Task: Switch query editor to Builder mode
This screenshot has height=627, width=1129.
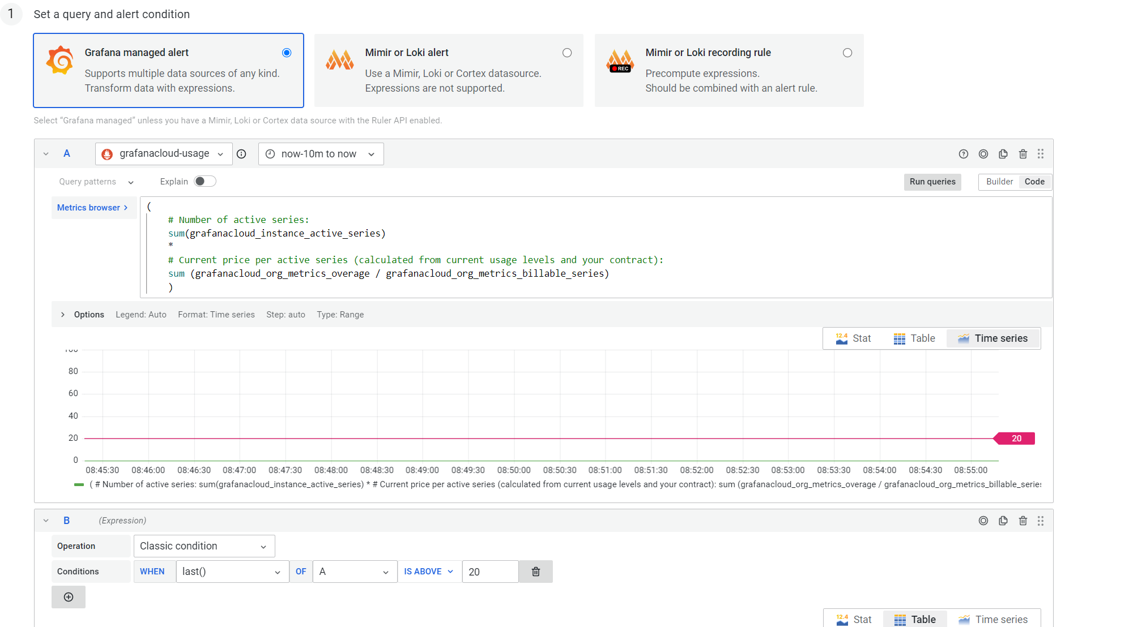Action: pyautogui.click(x=999, y=182)
